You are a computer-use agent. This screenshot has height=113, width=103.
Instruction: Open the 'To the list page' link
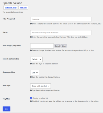click(11, 8)
